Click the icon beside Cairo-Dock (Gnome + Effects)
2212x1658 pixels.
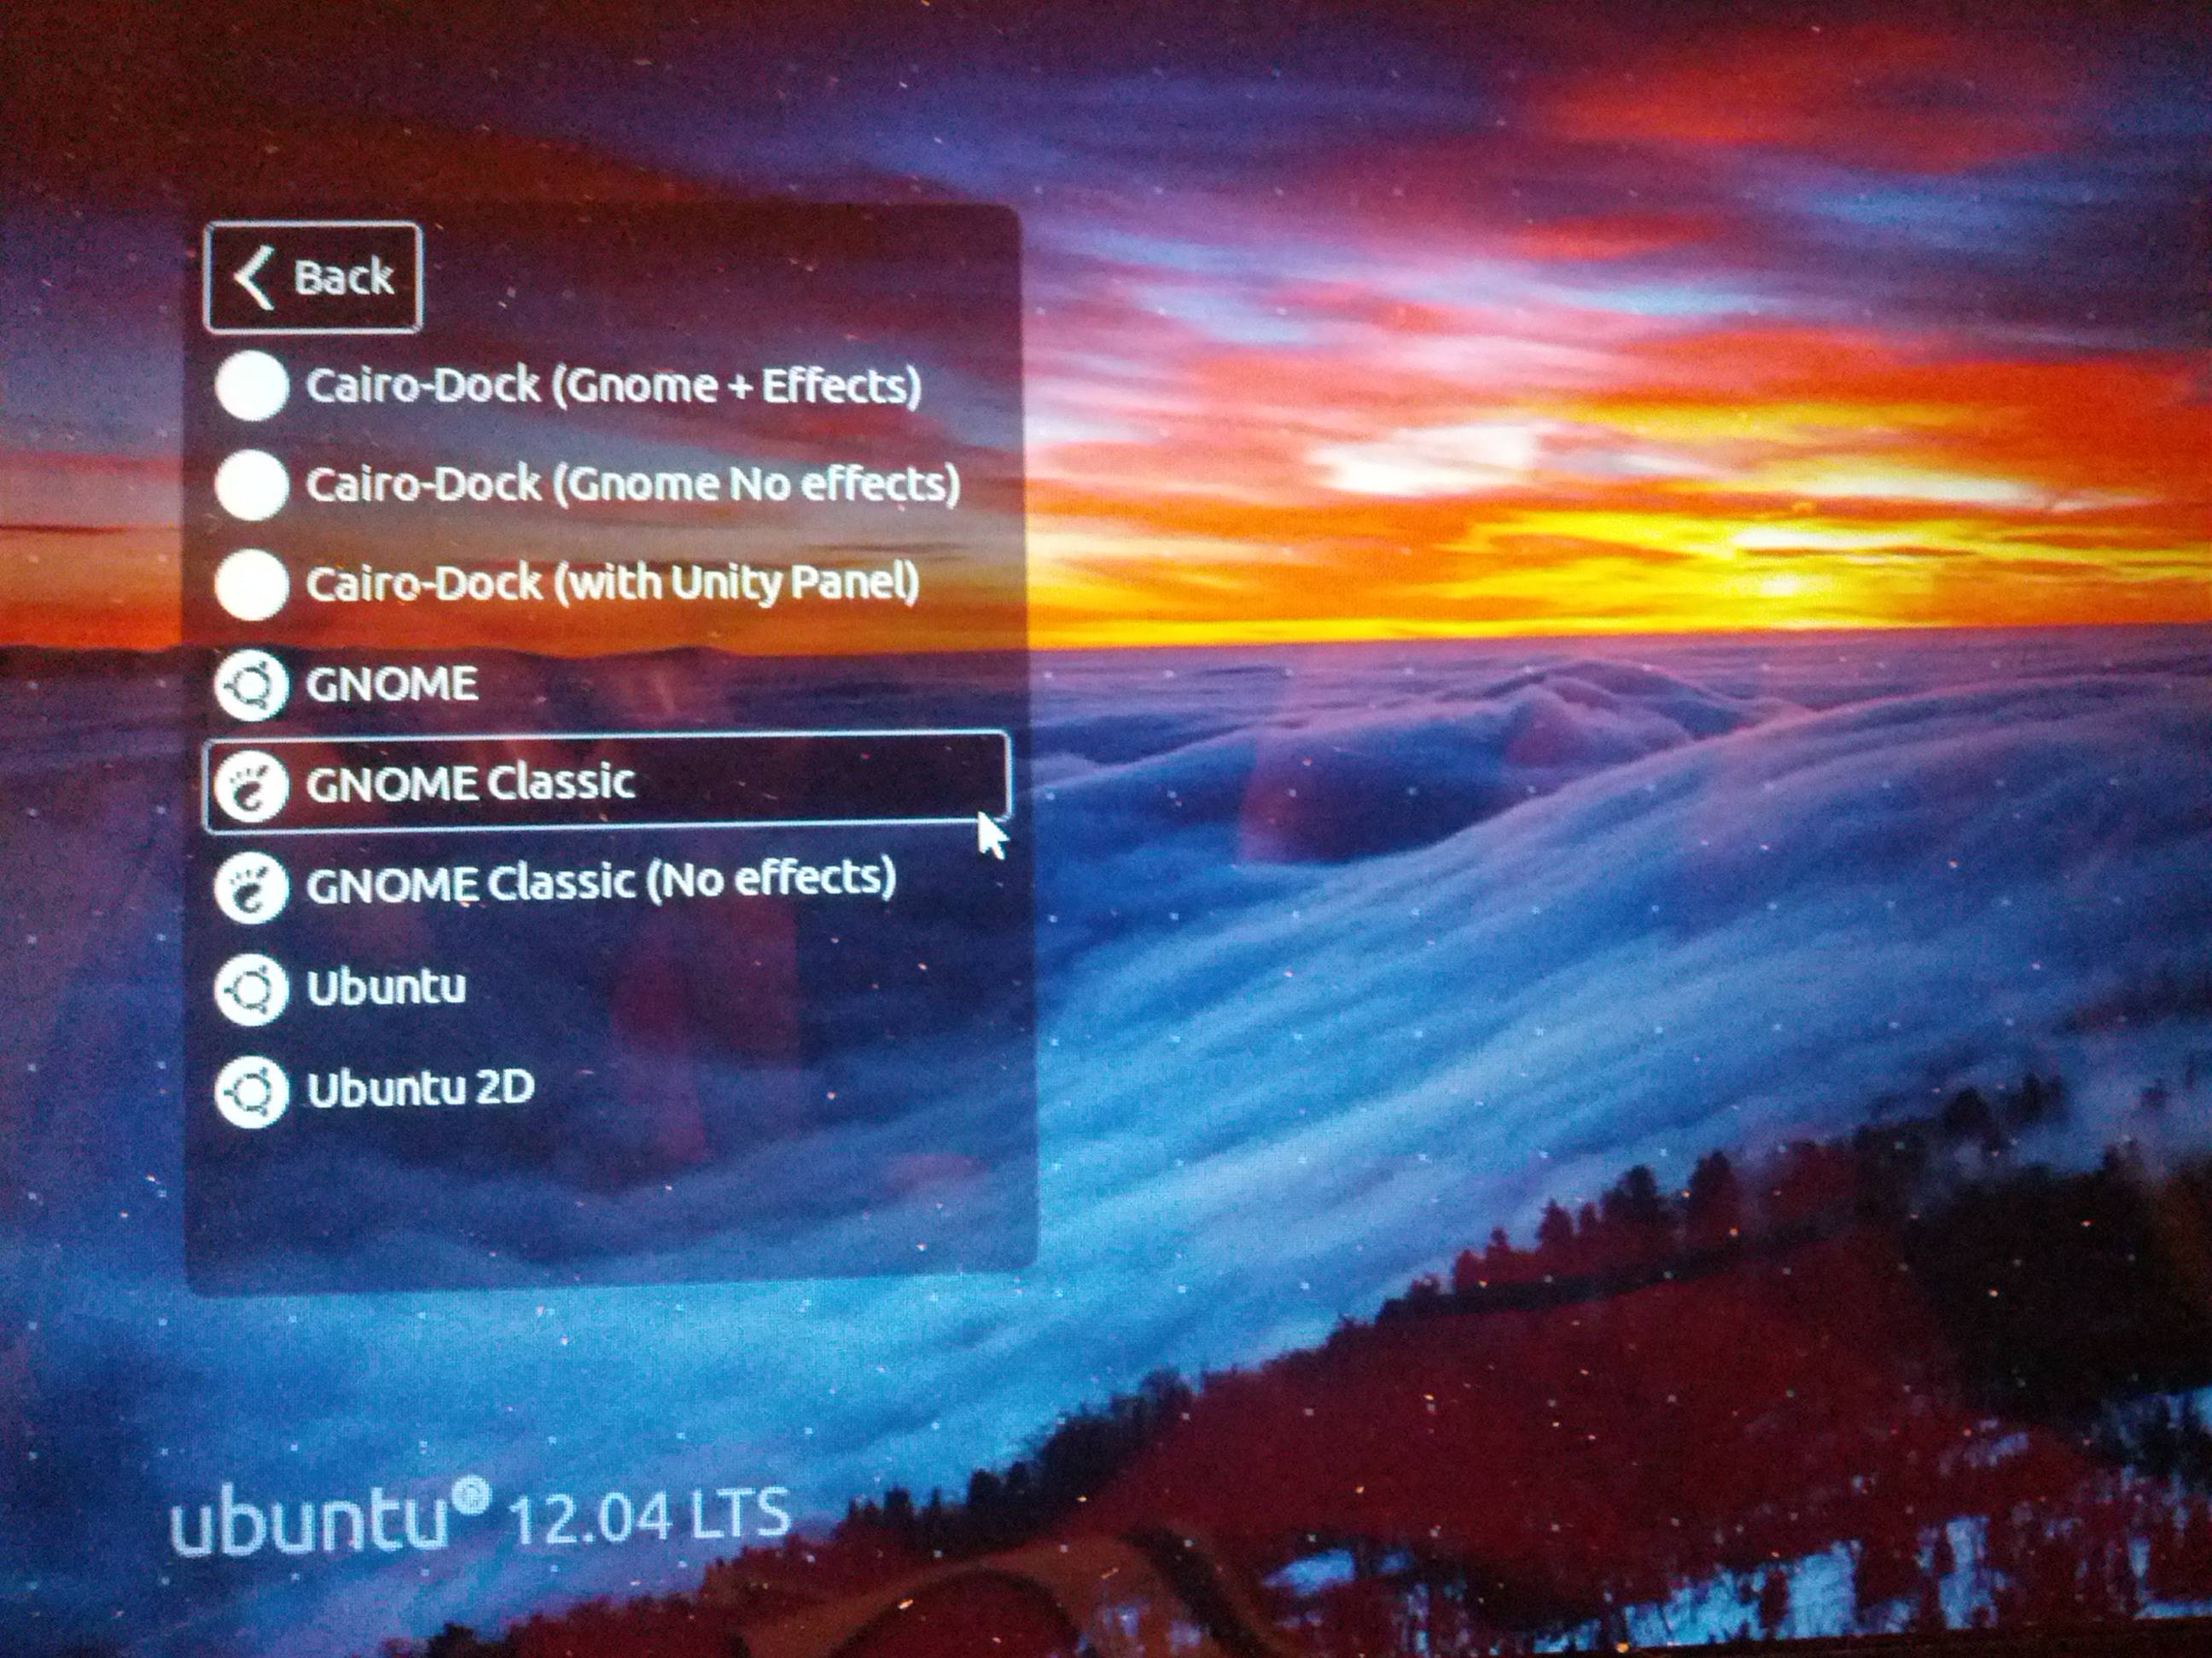tap(251, 386)
